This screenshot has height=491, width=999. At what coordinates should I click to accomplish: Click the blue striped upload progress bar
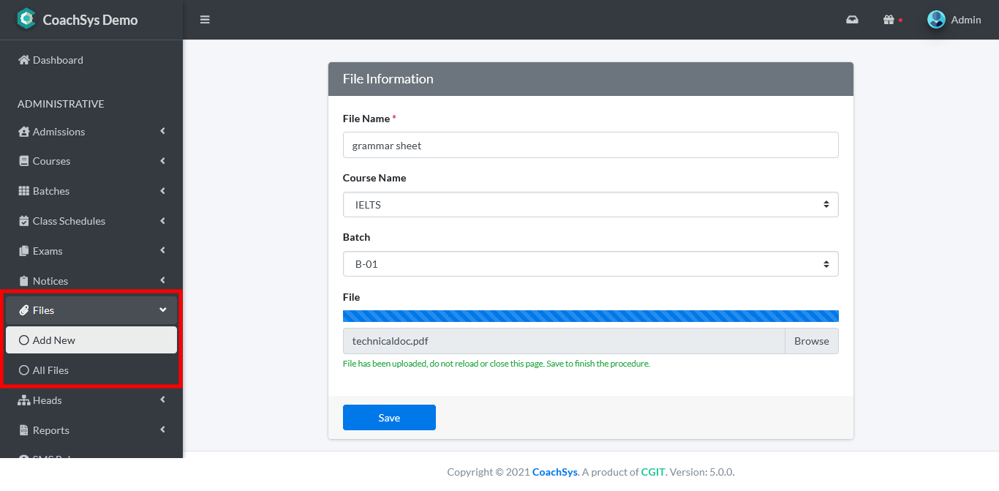[x=590, y=316]
